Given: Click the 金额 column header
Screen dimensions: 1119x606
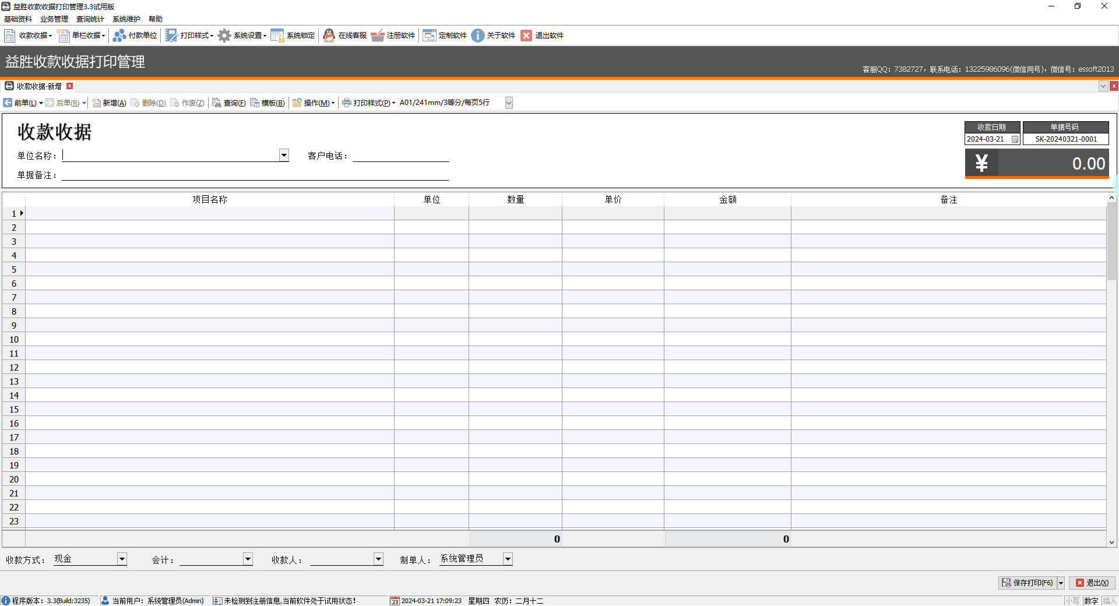Looking at the screenshot, I should 728,199.
